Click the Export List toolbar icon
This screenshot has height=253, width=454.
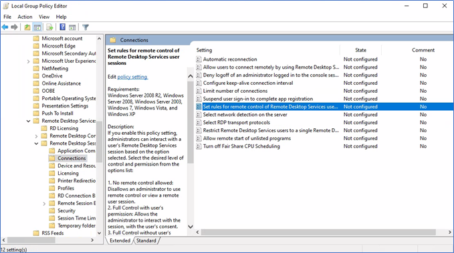(49, 27)
